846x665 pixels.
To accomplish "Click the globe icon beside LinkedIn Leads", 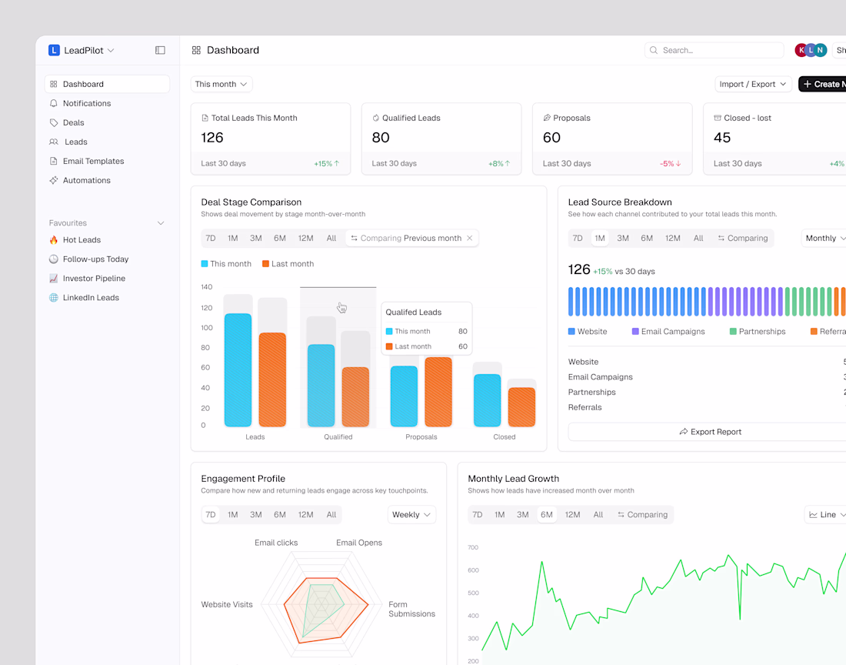I will (53, 297).
